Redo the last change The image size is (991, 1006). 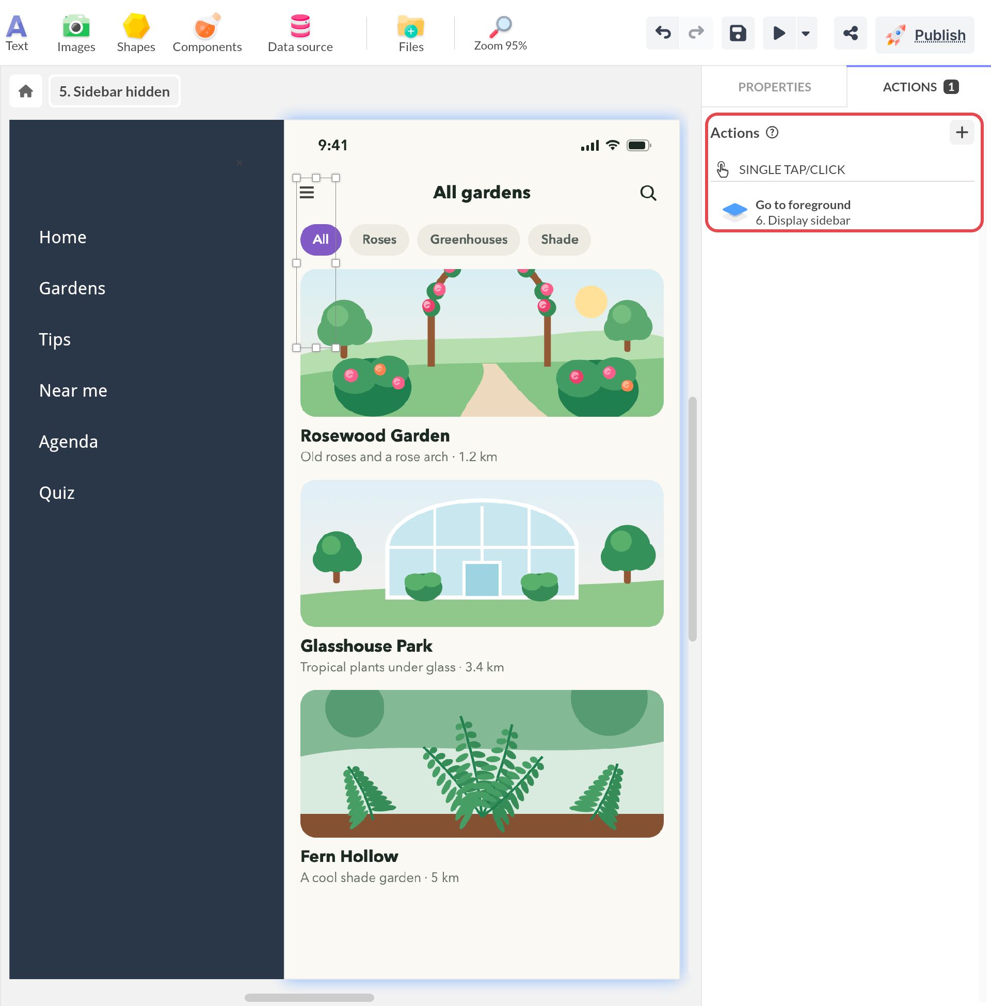[696, 34]
